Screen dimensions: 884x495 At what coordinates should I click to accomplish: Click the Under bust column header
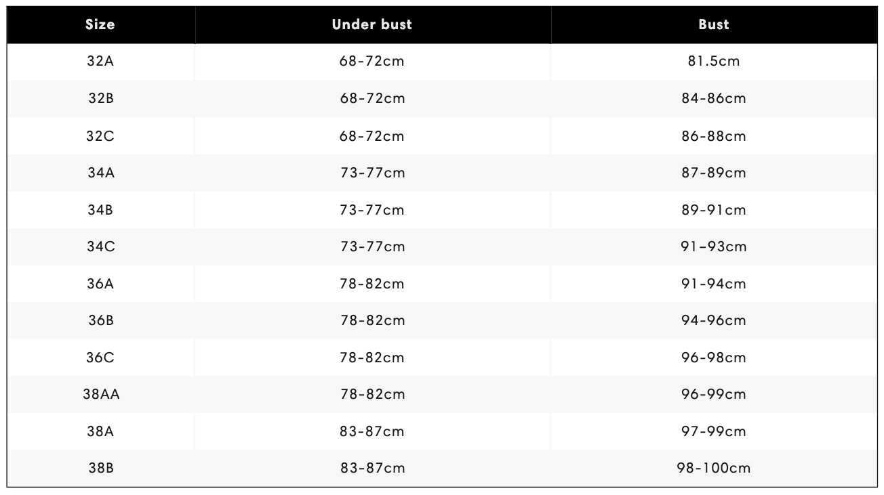(372, 25)
